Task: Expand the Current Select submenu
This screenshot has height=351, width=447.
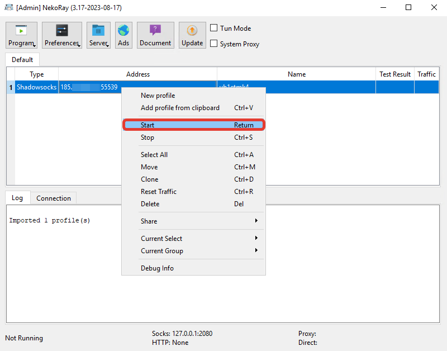Action: click(x=193, y=238)
